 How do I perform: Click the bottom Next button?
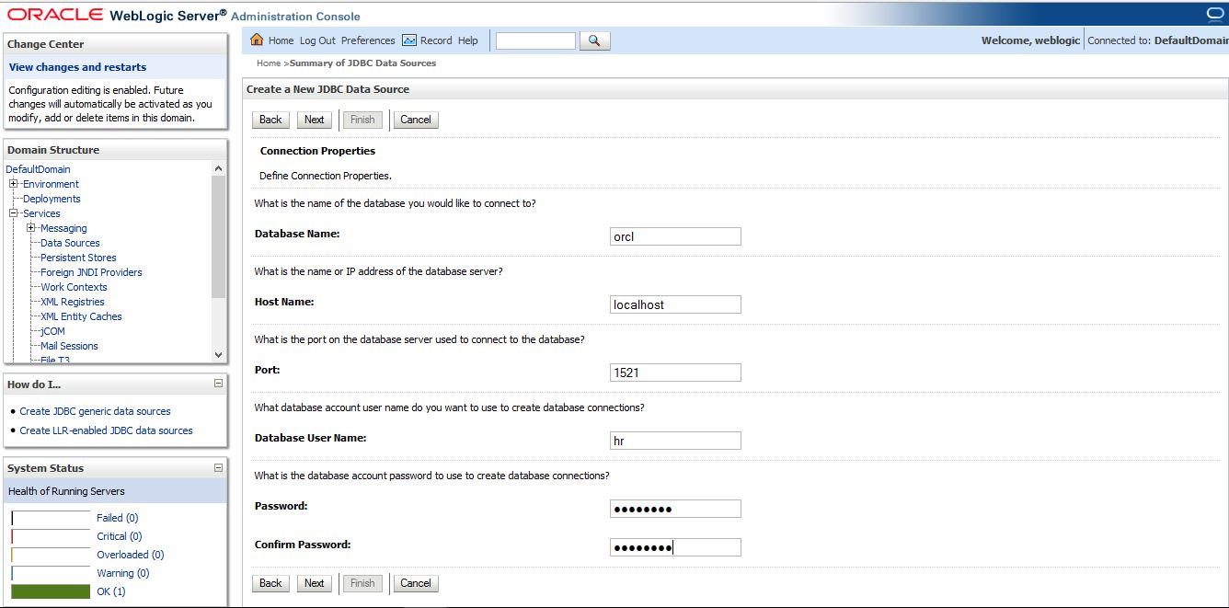315,583
